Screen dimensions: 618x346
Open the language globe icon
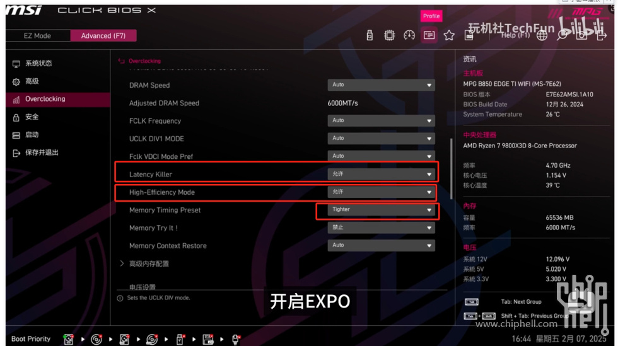click(x=542, y=35)
